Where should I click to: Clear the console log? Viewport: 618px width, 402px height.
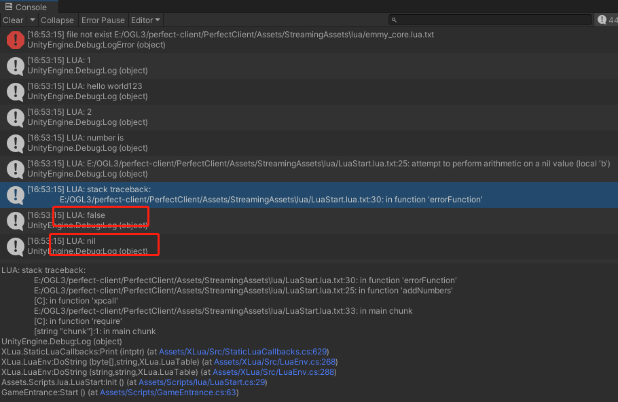coord(13,20)
